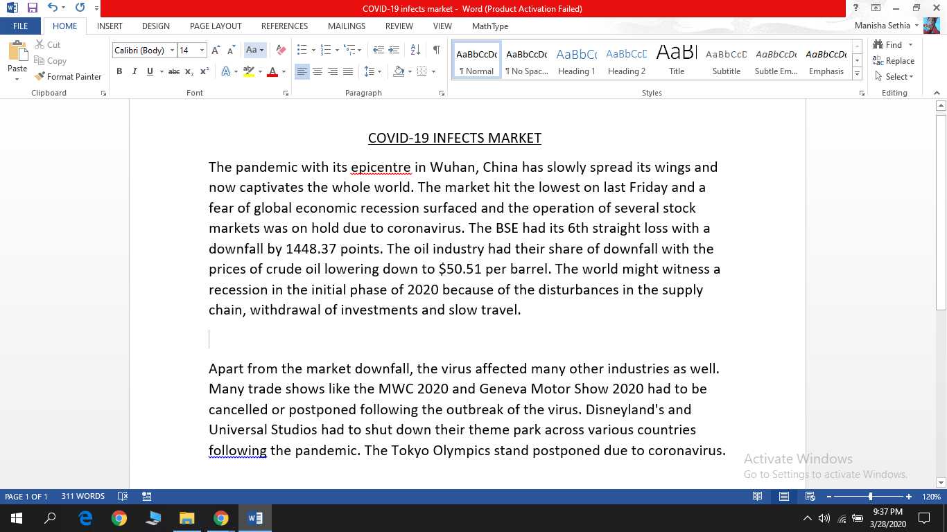Screen dimensions: 947x532
Task: Redo the last action
Action: [80, 8]
